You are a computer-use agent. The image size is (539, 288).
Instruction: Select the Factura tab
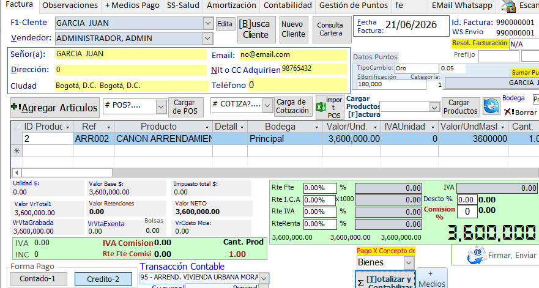pyautogui.click(x=20, y=5)
